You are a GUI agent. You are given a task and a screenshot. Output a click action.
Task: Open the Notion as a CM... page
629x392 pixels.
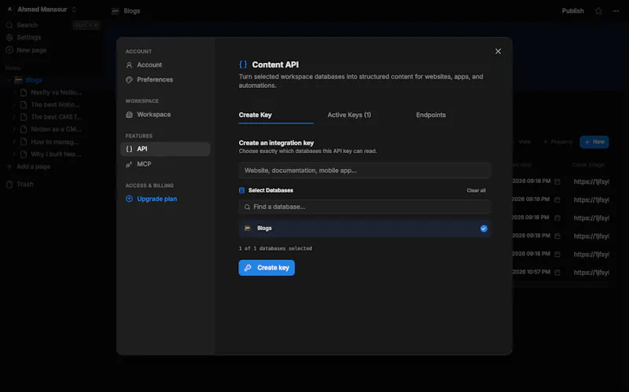coord(56,129)
